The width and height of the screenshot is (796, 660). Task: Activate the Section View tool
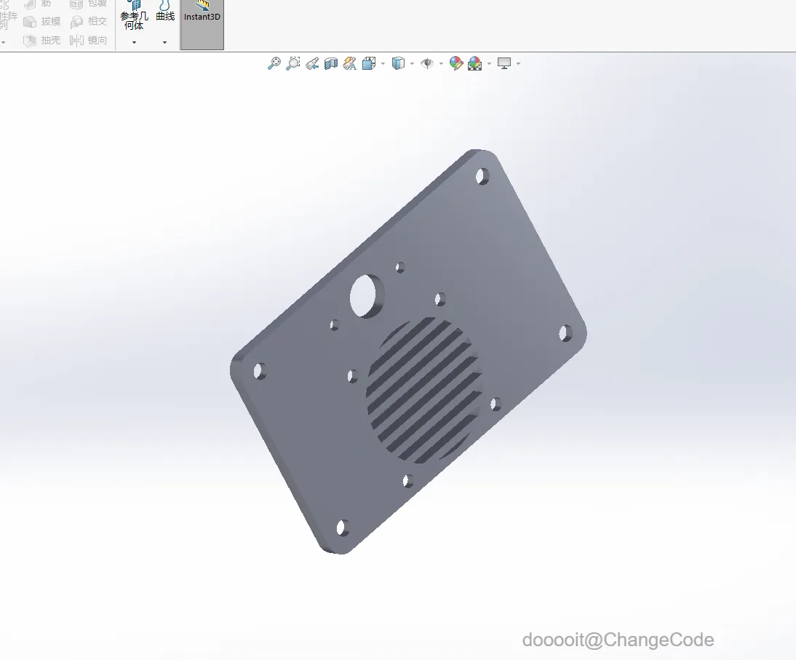[331, 63]
